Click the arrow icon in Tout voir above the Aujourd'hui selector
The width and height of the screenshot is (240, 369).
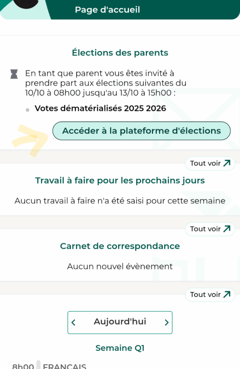click(x=227, y=295)
